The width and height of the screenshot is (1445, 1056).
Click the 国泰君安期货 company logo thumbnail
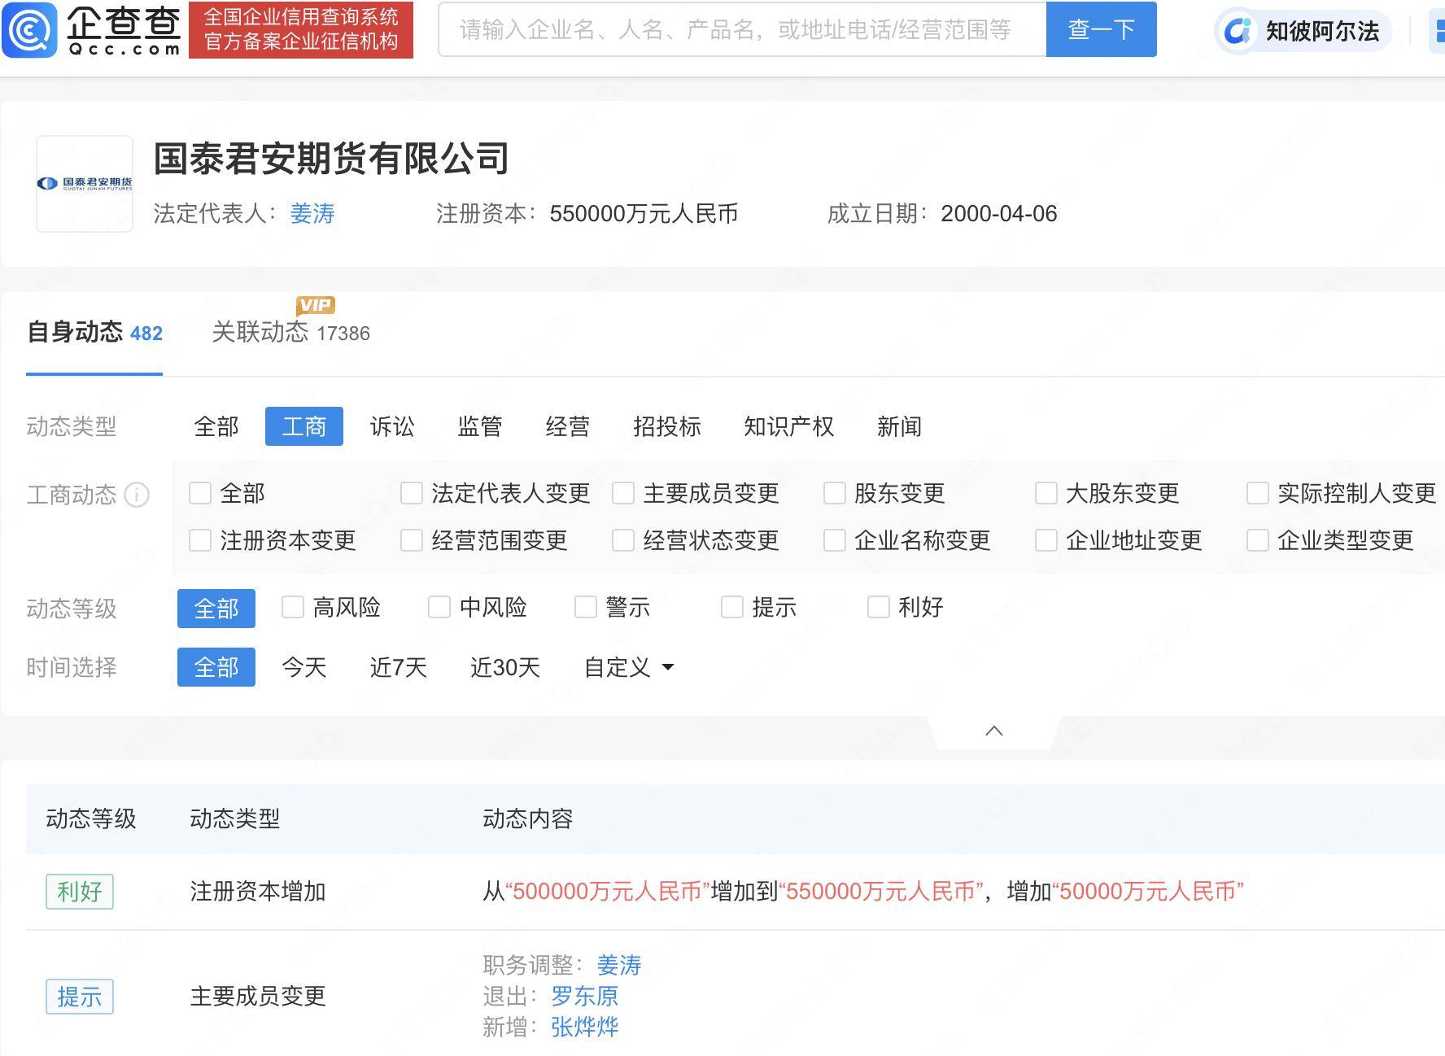[x=85, y=184]
